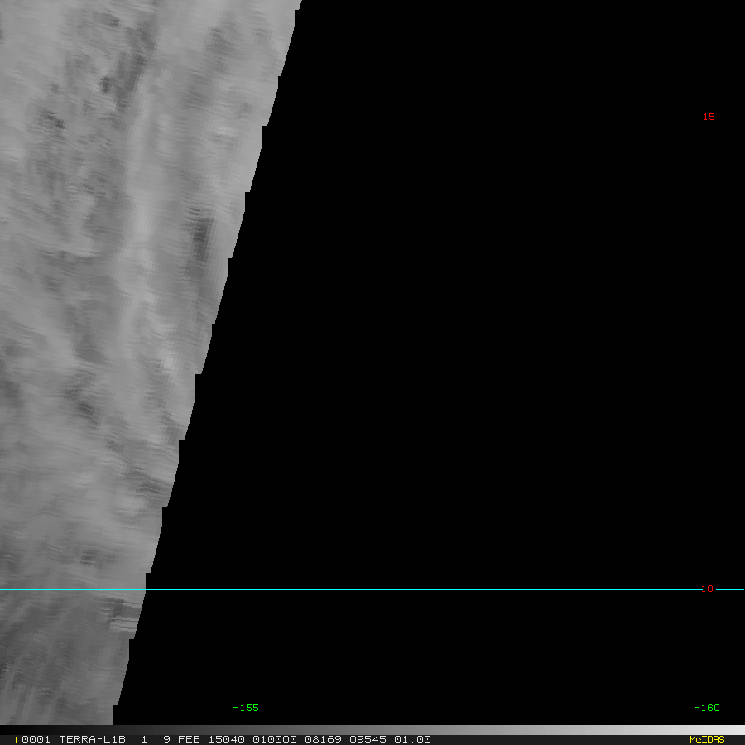Select the 15 latitude label

708,117
